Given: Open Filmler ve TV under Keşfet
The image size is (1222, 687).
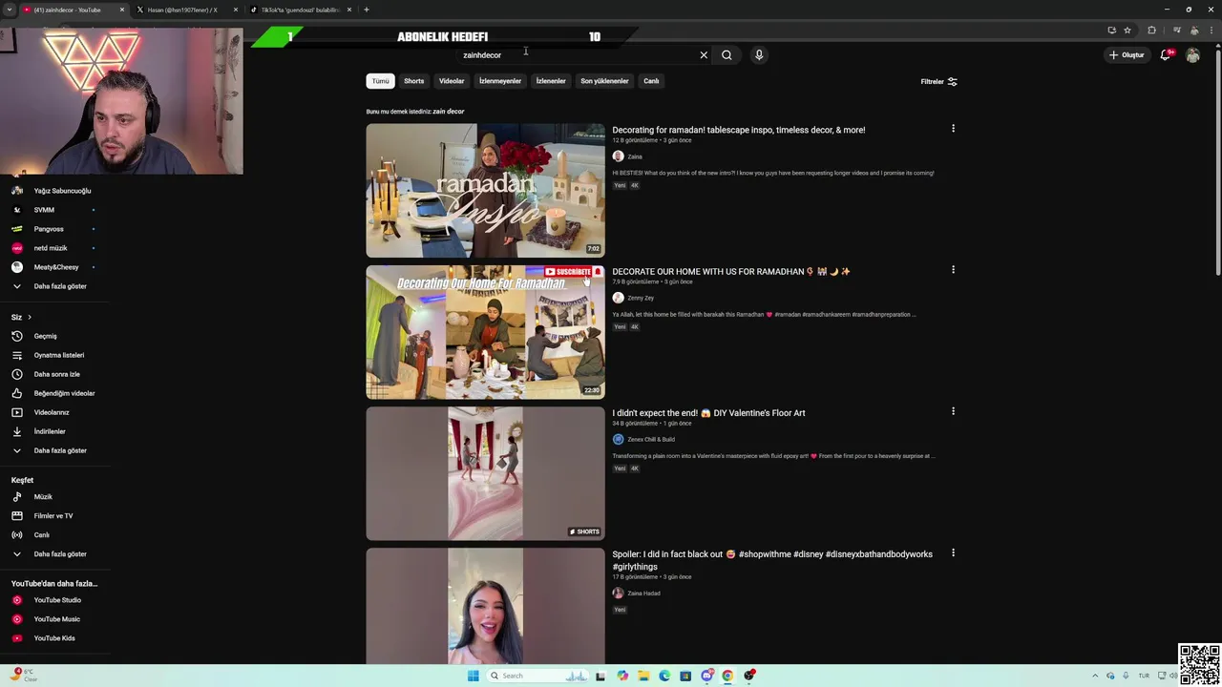Looking at the screenshot, I should click(x=55, y=516).
